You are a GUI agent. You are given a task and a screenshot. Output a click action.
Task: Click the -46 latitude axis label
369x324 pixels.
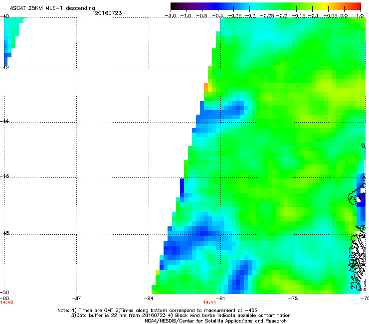pos(4,176)
